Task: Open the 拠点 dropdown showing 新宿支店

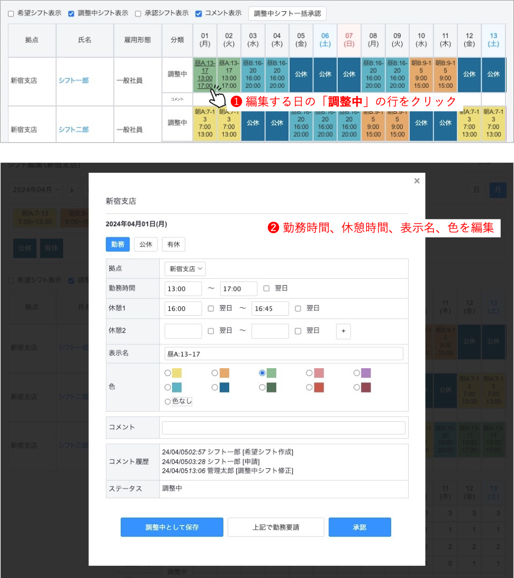Action: tap(185, 269)
